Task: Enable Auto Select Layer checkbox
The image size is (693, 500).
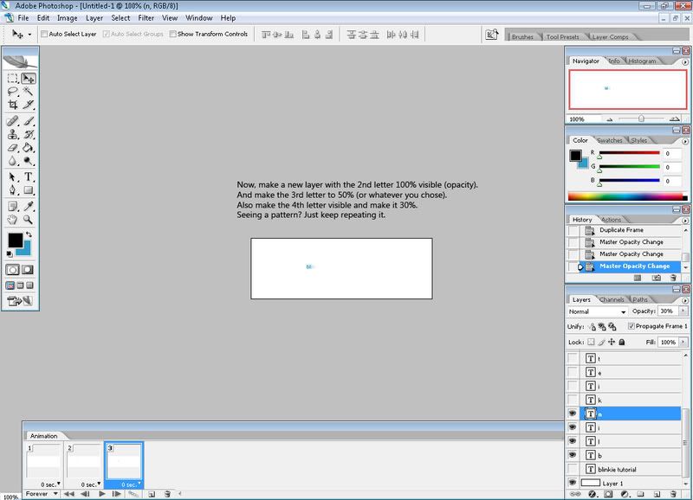Action: (x=44, y=34)
